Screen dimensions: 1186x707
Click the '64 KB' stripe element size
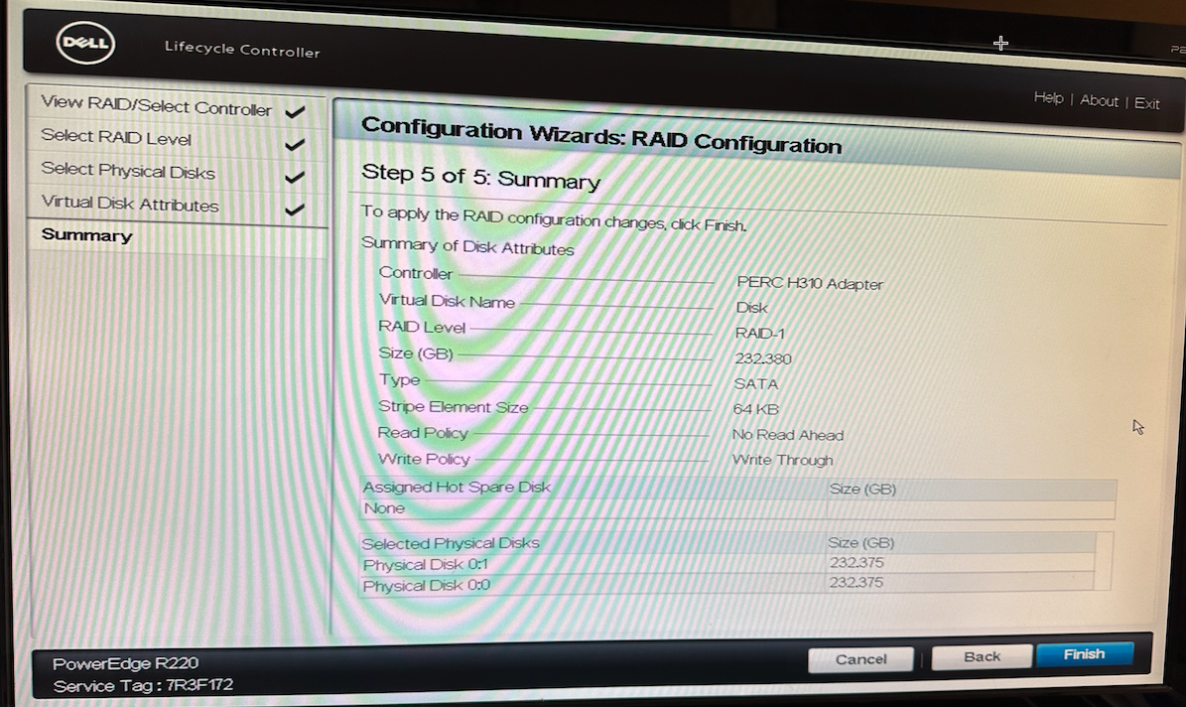[755, 409]
